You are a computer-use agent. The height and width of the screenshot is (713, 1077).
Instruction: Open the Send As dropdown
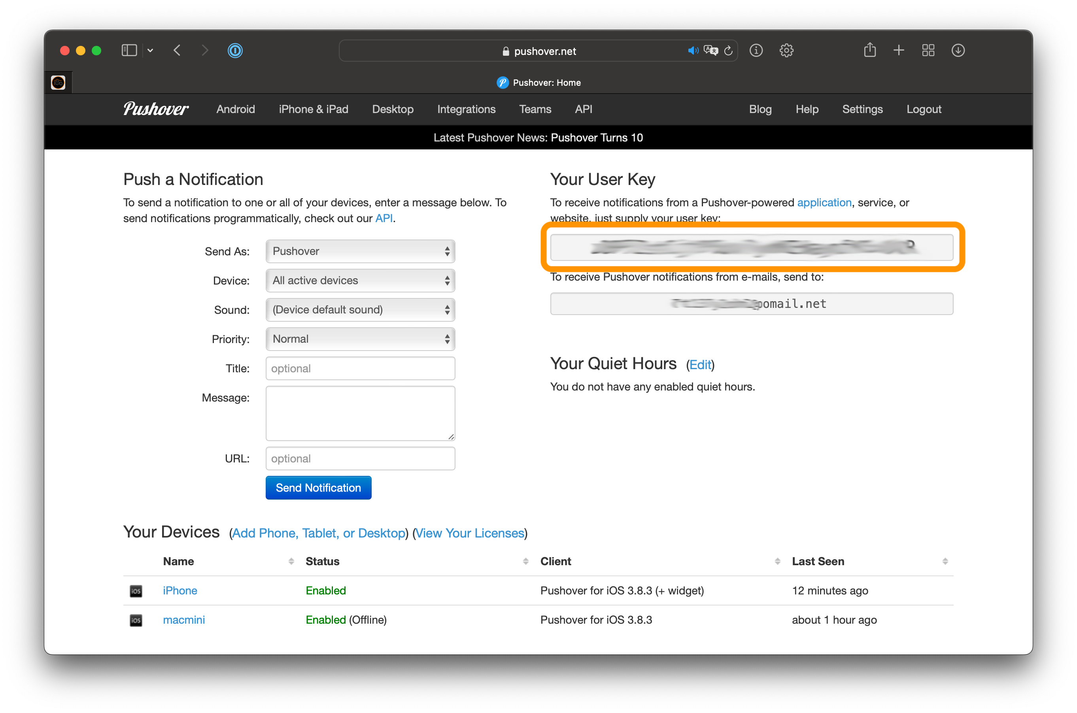[360, 251]
